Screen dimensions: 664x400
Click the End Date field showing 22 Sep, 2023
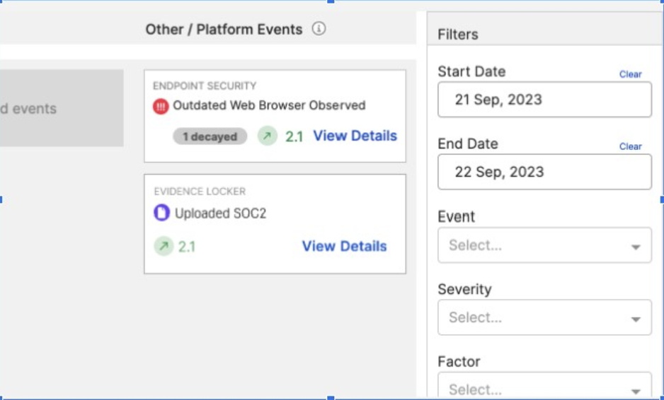[x=544, y=172]
